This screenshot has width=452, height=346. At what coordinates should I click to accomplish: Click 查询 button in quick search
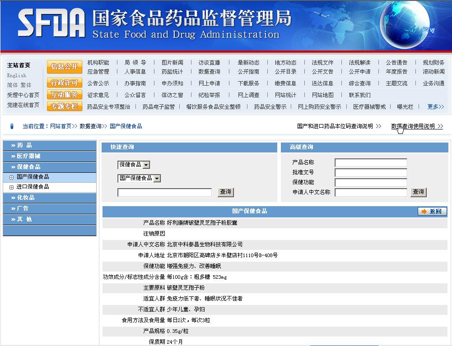pyautogui.click(x=225, y=192)
